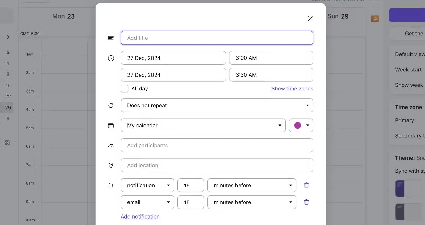Image resolution: width=425 pixels, height=225 pixels.
Task: Click the Add participants field
Action: [x=217, y=145]
